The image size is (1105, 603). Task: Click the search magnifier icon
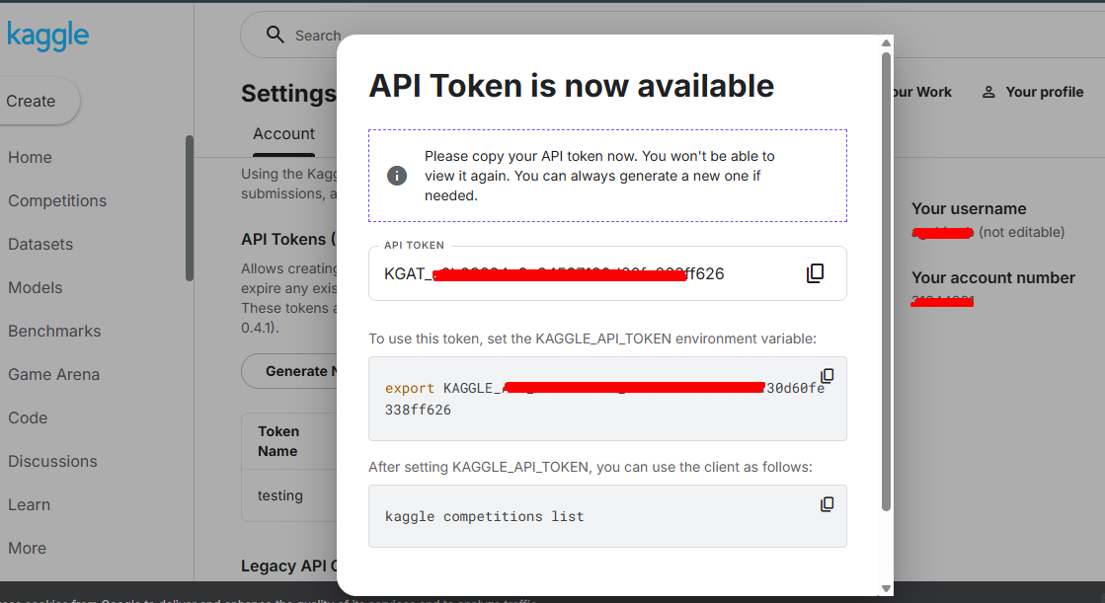(x=276, y=36)
